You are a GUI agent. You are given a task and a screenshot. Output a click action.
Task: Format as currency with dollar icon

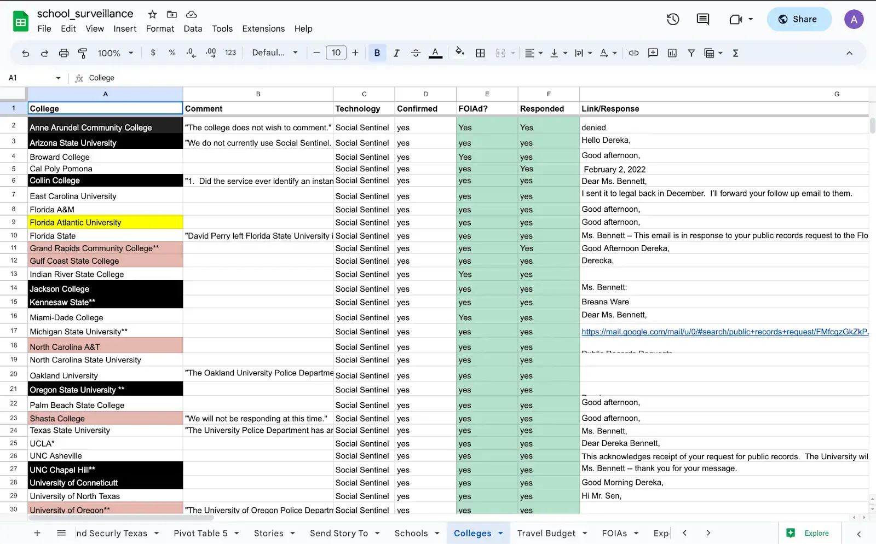coord(153,53)
